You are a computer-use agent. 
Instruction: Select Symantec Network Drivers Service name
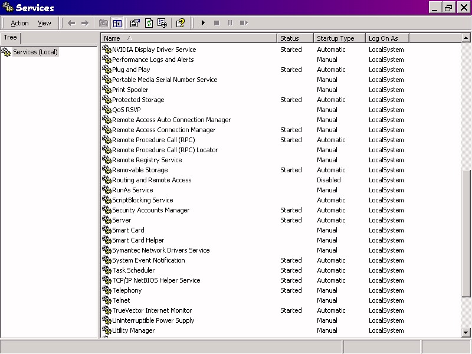[x=160, y=250]
